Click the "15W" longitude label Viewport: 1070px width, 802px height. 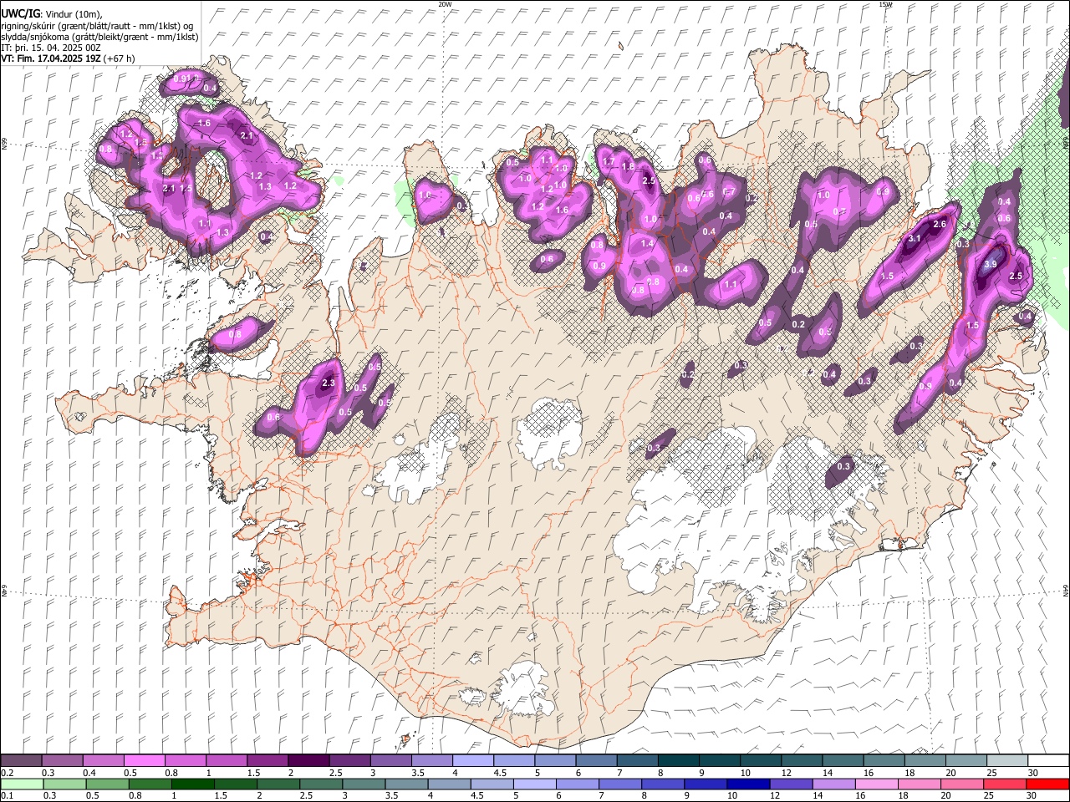(885, 4)
